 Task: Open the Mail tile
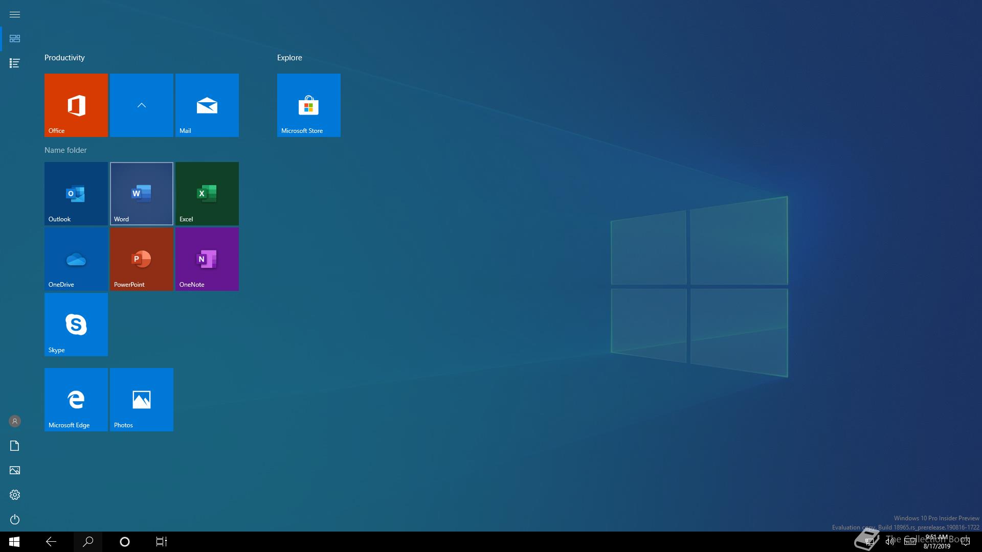207,105
